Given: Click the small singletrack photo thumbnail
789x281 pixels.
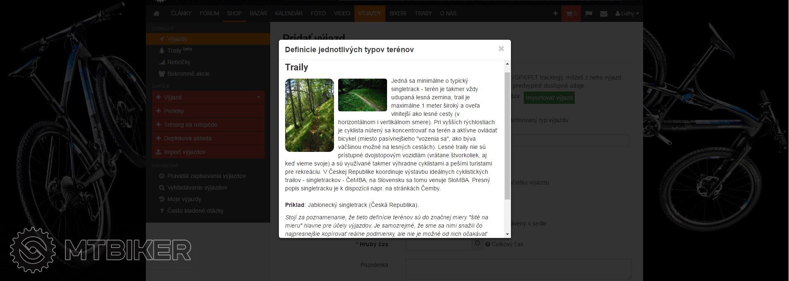Looking at the screenshot, I should pyautogui.click(x=362, y=95).
